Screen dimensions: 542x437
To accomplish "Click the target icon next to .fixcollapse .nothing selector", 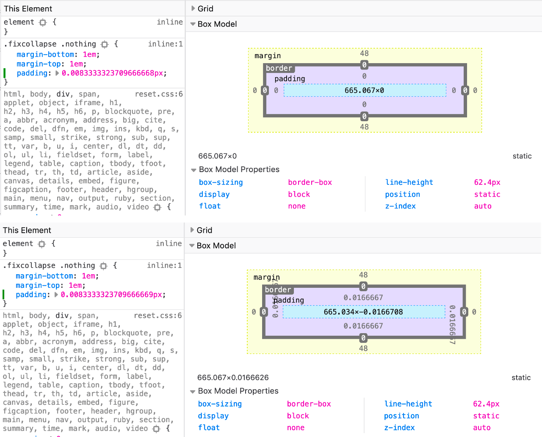I will tap(104, 44).
